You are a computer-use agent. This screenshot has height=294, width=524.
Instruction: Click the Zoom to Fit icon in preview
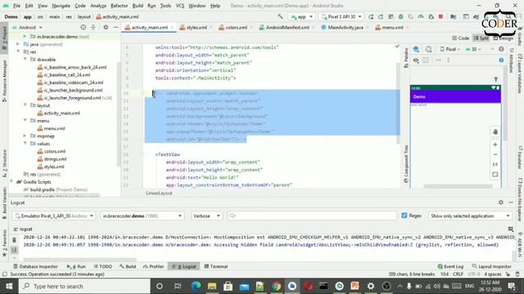click(x=495, y=174)
